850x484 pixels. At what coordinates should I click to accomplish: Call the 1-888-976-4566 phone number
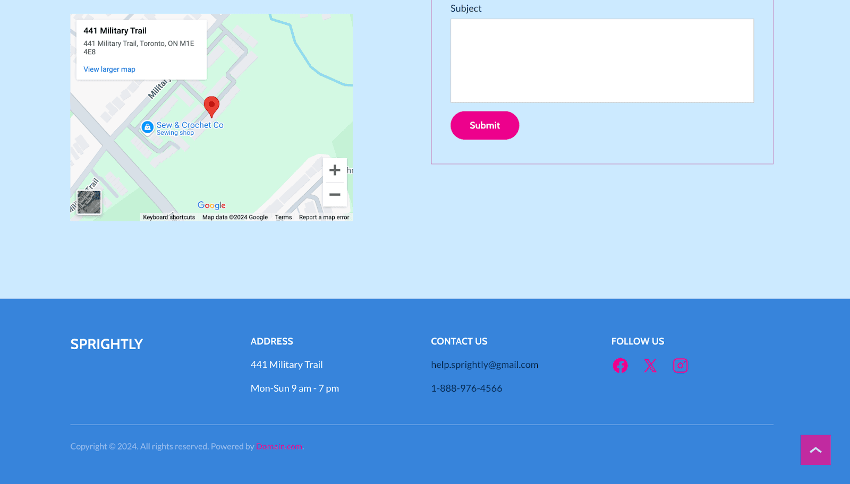coord(466,388)
